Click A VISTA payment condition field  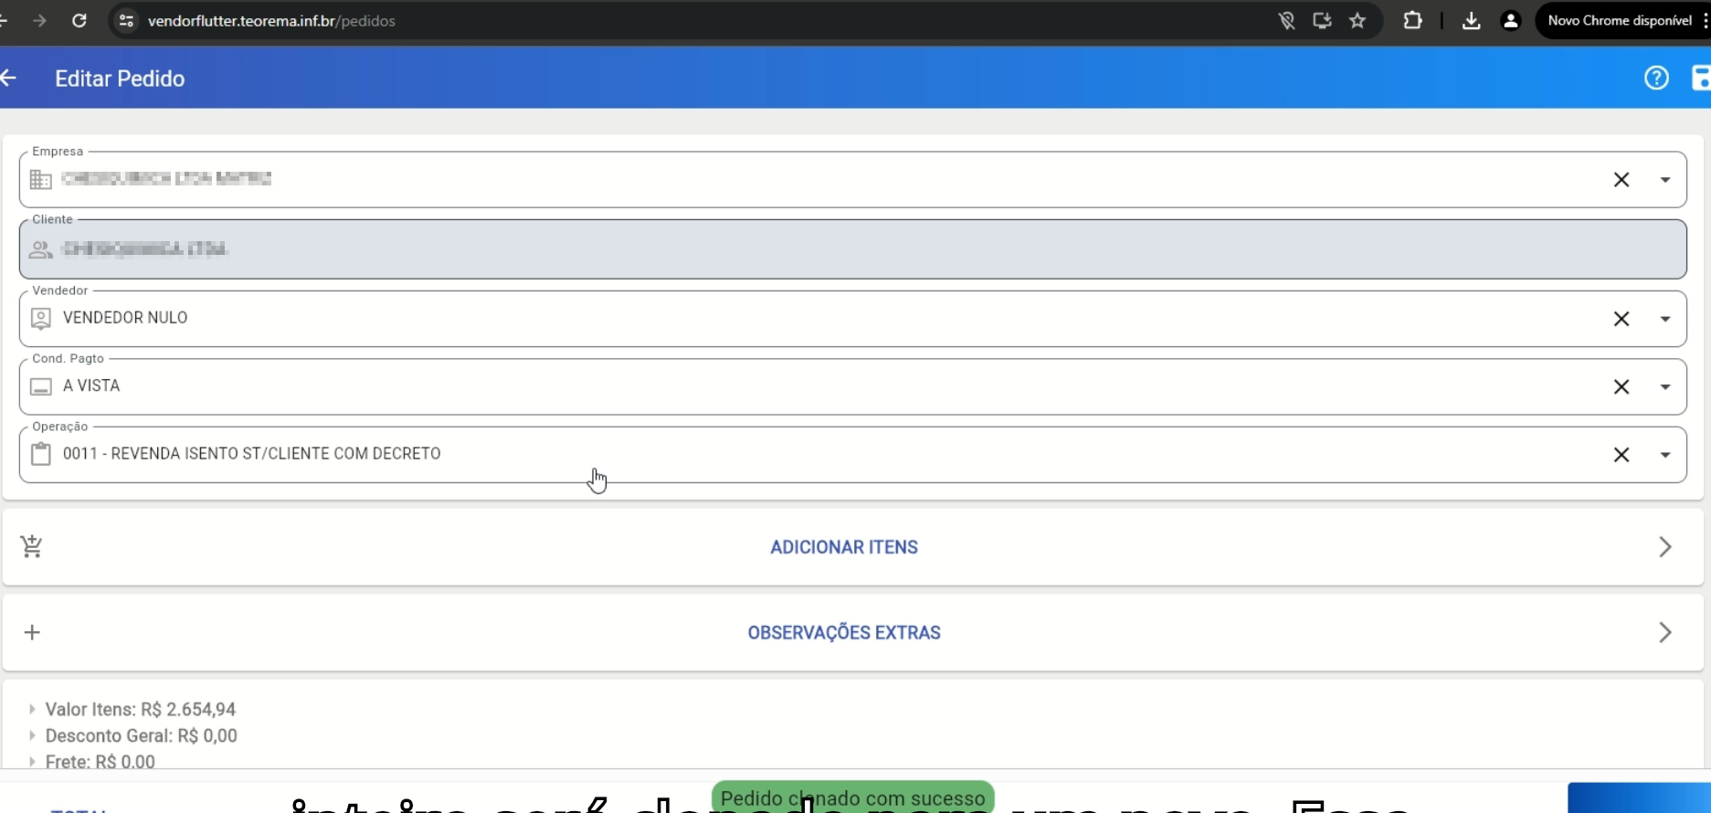852,386
